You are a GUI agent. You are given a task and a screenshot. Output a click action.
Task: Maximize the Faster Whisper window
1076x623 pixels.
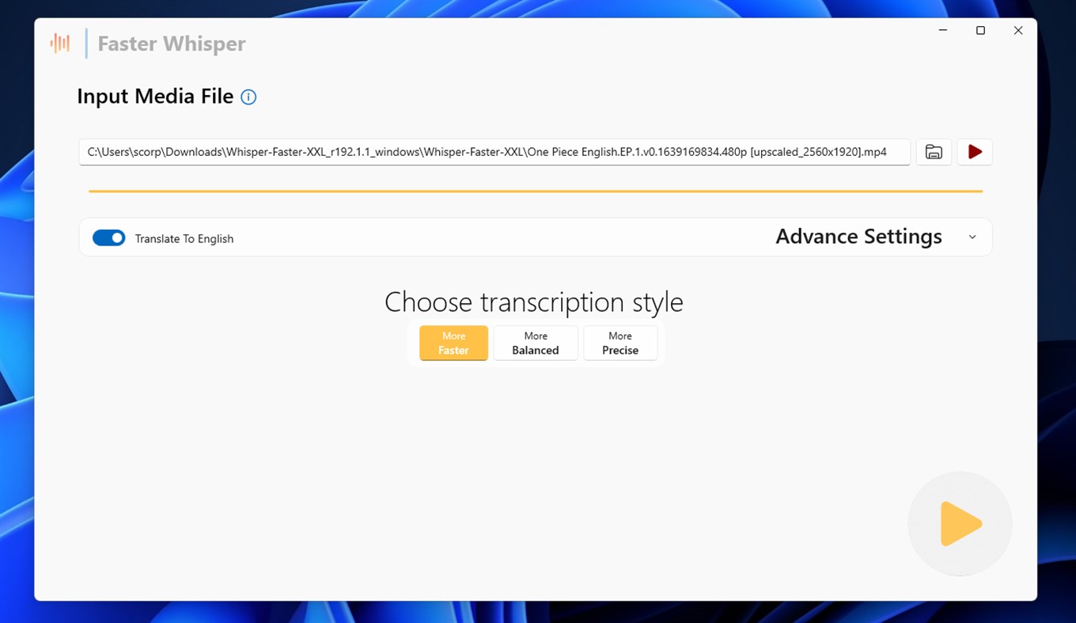point(980,30)
